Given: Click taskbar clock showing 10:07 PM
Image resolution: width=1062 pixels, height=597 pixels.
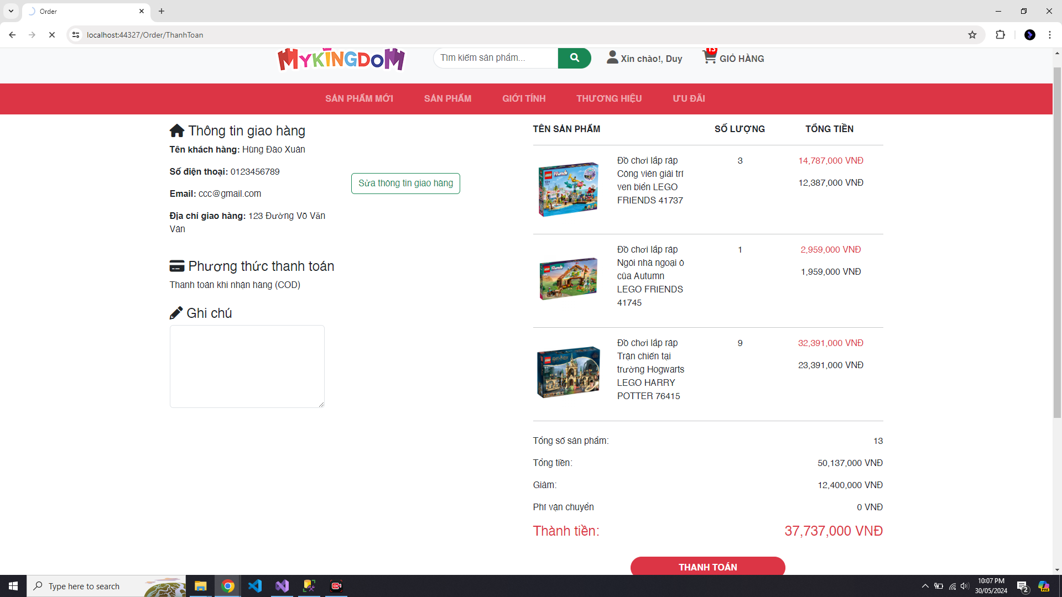Looking at the screenshot, I should [991, 586].
